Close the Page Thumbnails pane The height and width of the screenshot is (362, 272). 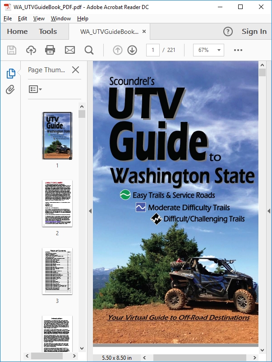coord(75,70)
